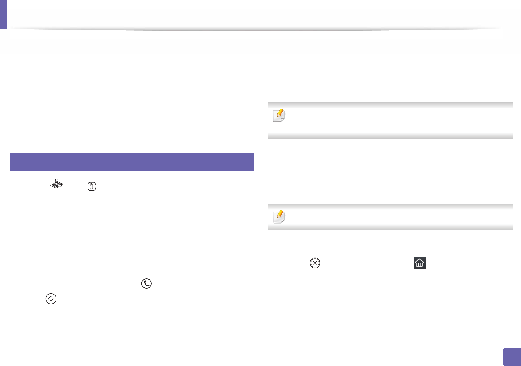Viewport: 521px width, 366px height.
Task: Click the rounded-square menu button icon beside fax icon
Action: tap(92, 186)
